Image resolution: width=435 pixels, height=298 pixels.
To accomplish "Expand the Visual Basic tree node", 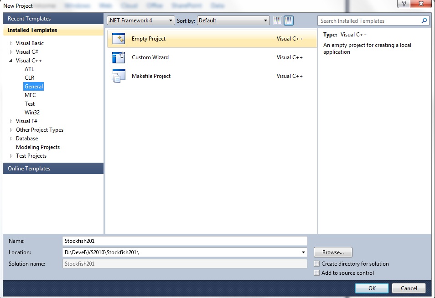I will click(11, 43).
